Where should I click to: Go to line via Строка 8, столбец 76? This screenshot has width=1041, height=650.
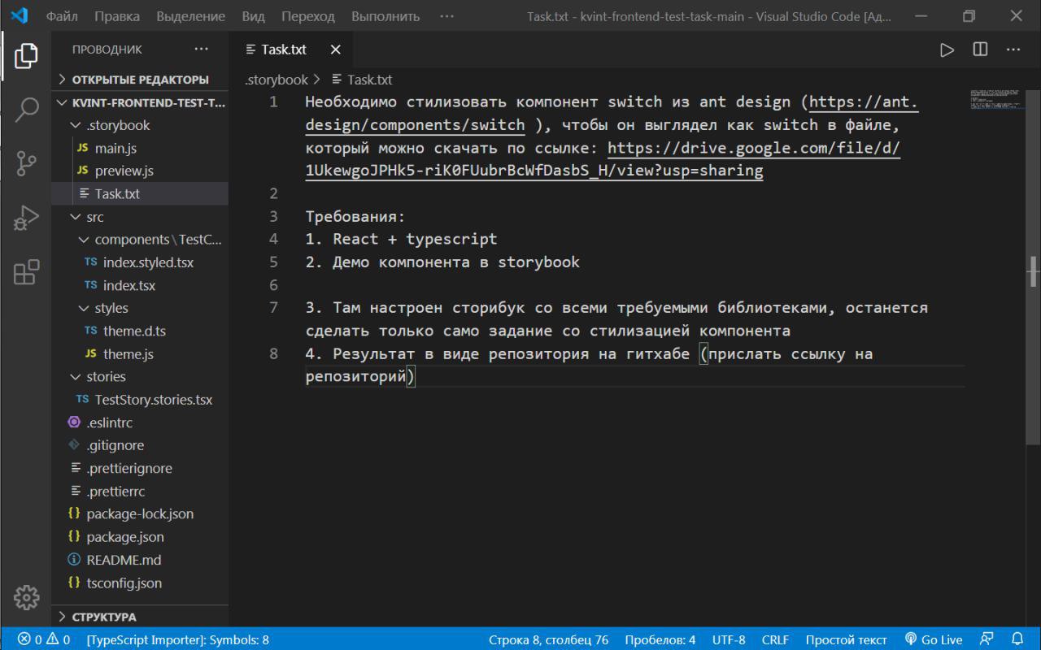[x=548, y=639]
